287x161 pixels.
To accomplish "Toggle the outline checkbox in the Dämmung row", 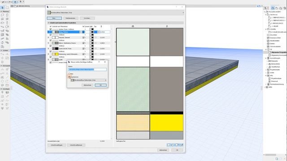I will 83,54.
